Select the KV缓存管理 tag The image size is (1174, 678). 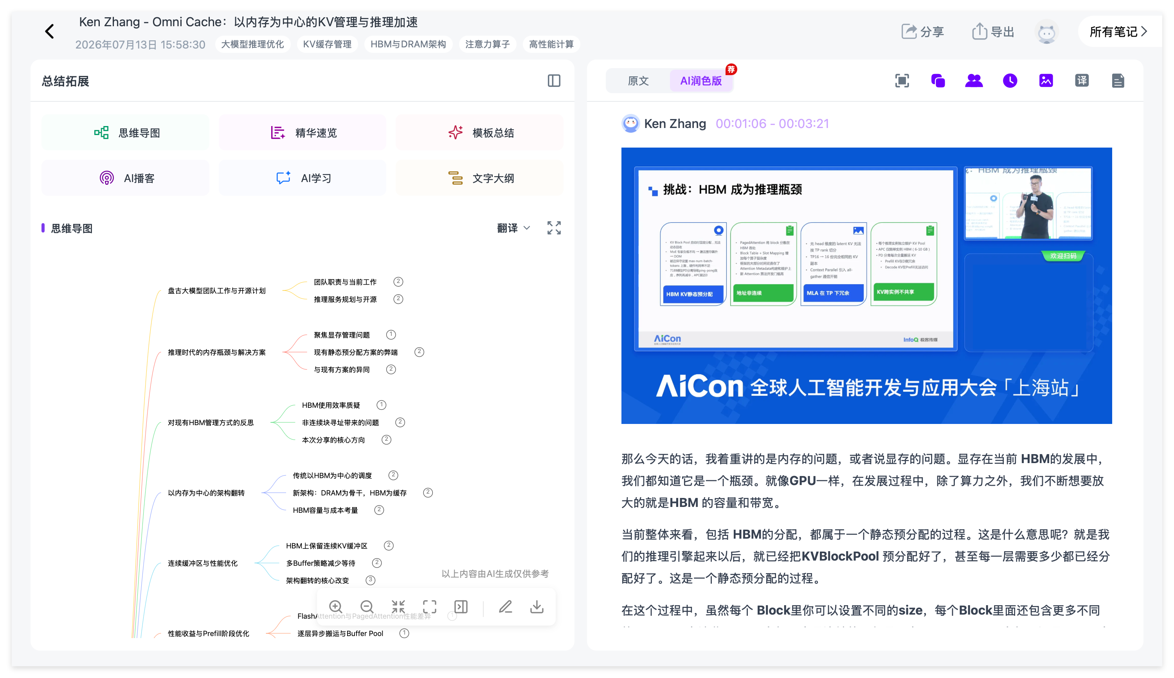tap(327, 44)
